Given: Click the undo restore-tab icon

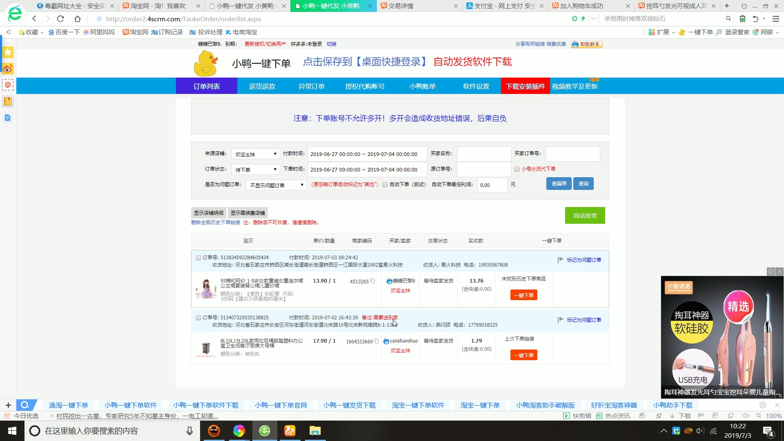Looking at the screenshot, I should tap(755, 19).
